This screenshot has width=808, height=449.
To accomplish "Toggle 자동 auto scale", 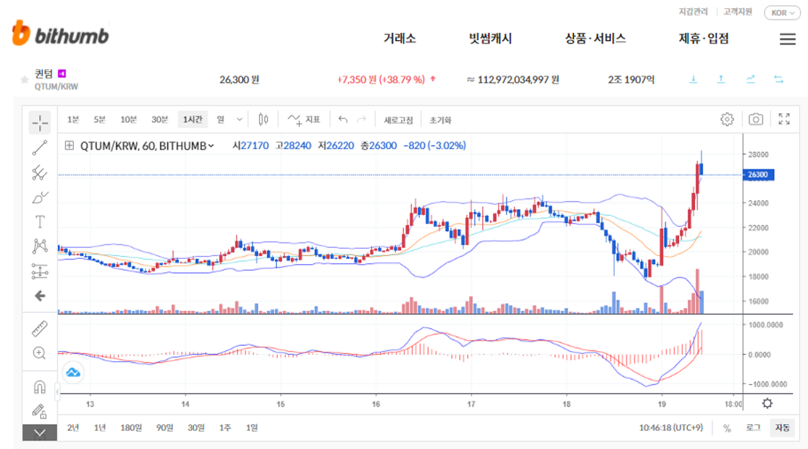I will 782,428.
